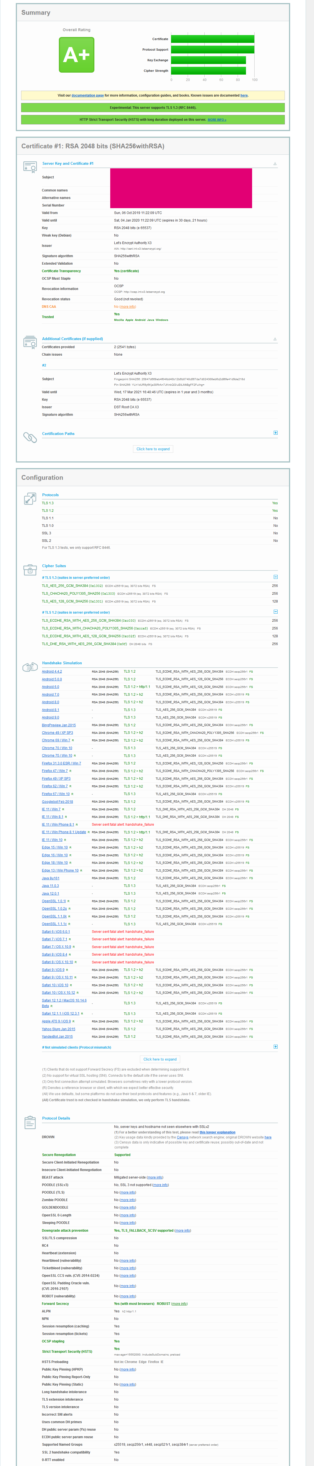The height and width of the screenshot is (1466, 314).
Task: Open Safari 6 / iOS 6.0.1 client link
Action: [x=56, y=932]
